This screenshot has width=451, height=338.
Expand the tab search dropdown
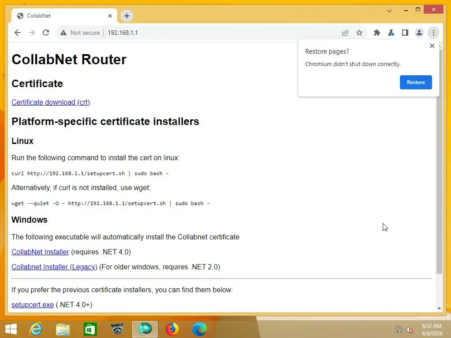[389, 11]
